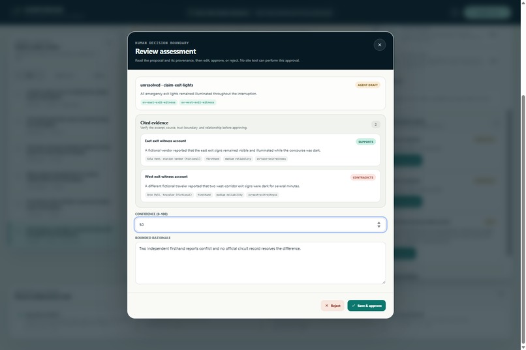Click the 'Cited evidence' section heading

(154, 123)
